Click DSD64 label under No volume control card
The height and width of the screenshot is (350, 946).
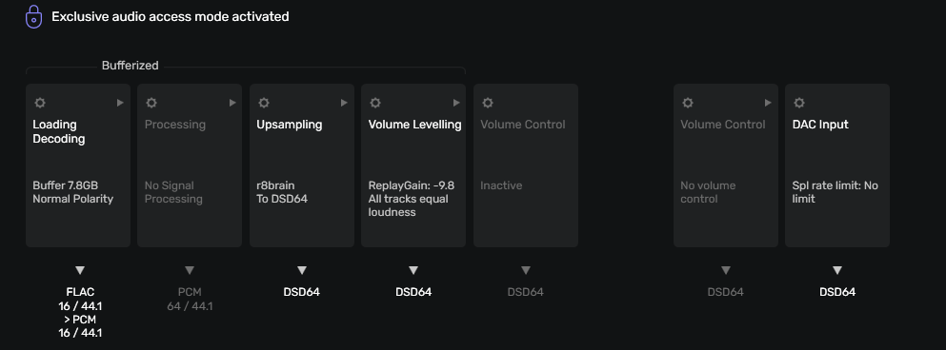point(726,292)
